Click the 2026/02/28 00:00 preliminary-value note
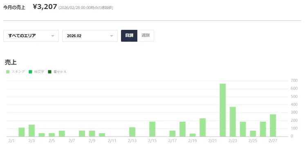The height and width of the screenshot is (150, 307). click(86, 8)
